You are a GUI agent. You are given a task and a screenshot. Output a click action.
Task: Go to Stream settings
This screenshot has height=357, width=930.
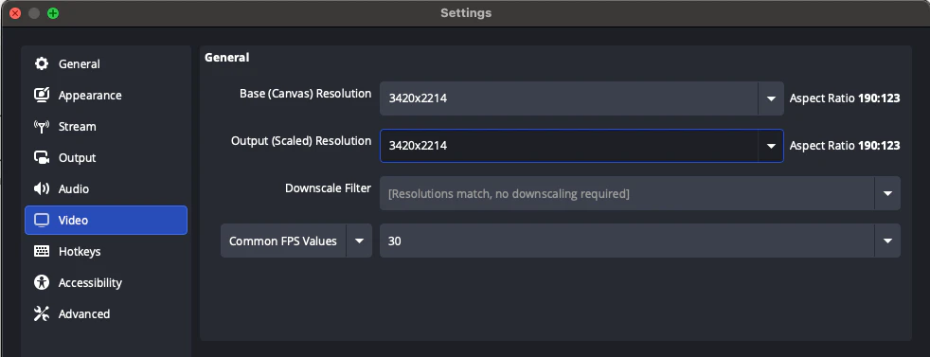[105, 126]
